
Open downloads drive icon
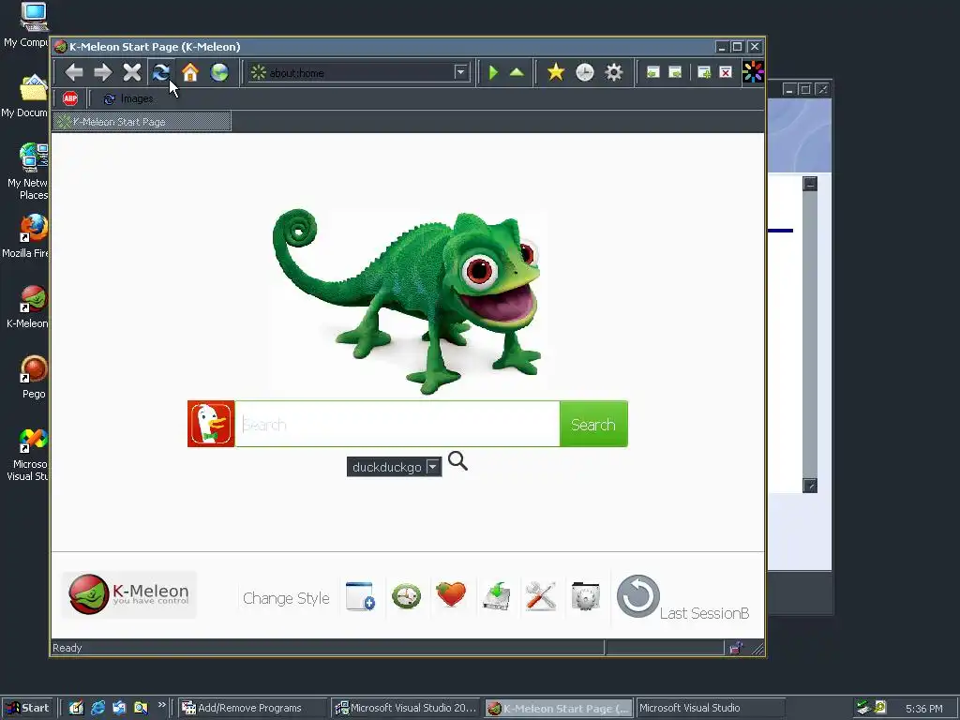coord(497,596)
